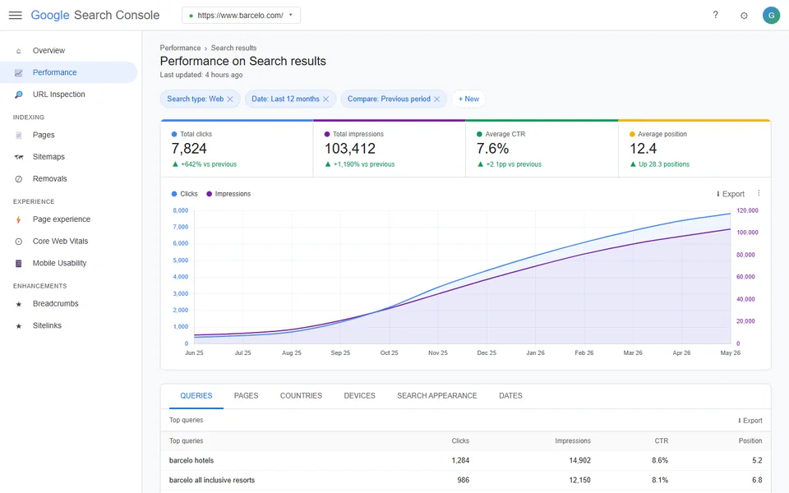This screenshot has height=493, width=789.
Task: Sort the table by Position column
Action: pyautogui.click(x=750, y=440)
